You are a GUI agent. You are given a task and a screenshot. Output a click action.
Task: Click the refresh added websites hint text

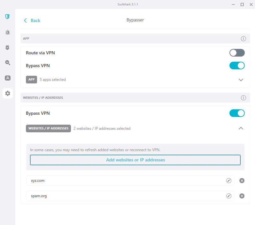pyautogui.click(x=95, y=150)
